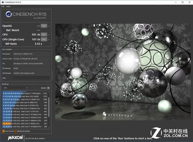Viewport: 193px width, 142px height.
Task: Select the Core i7-4710MQ ranking row
Action: tap(25, 114)
